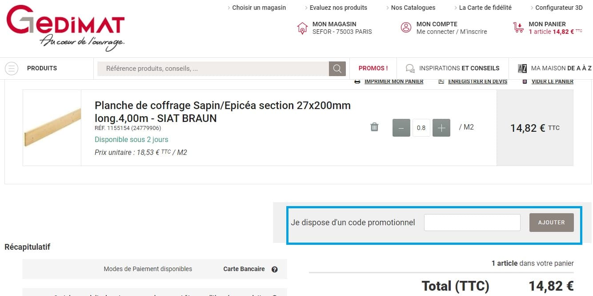This screenshot has height=296, width=593.
Task: Click the promo code input field
Action: (472, 223)
